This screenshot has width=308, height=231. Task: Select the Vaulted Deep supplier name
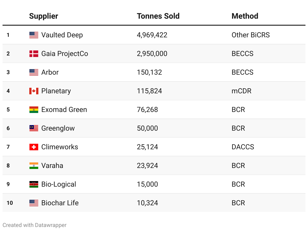pyautogui.click(x=62, y=35)
